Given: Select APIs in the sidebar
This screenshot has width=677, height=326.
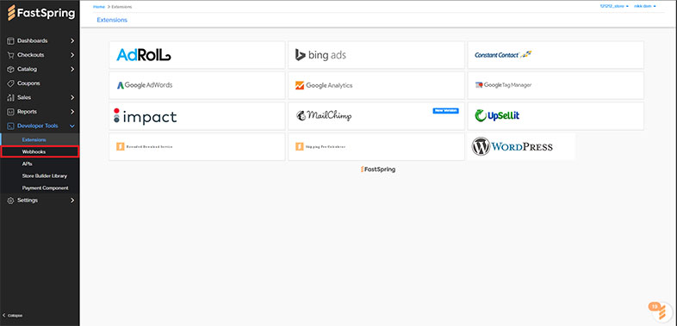Looking at the screenshot, I should [28, 164].
